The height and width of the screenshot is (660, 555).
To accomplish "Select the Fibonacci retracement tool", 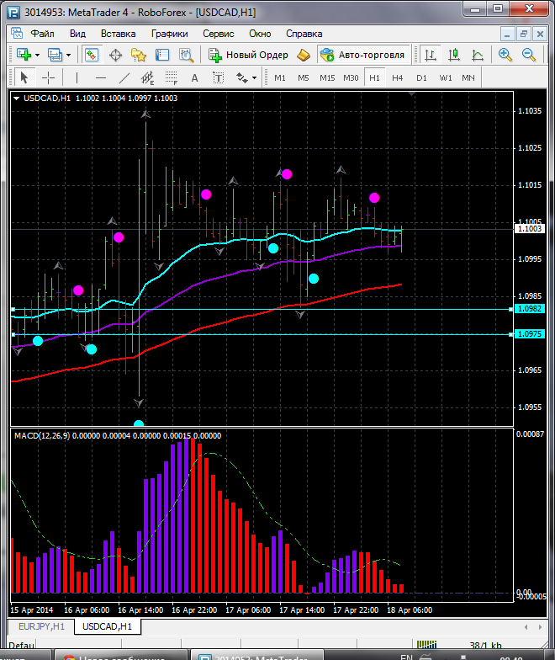I will click(x=173, y=77).
